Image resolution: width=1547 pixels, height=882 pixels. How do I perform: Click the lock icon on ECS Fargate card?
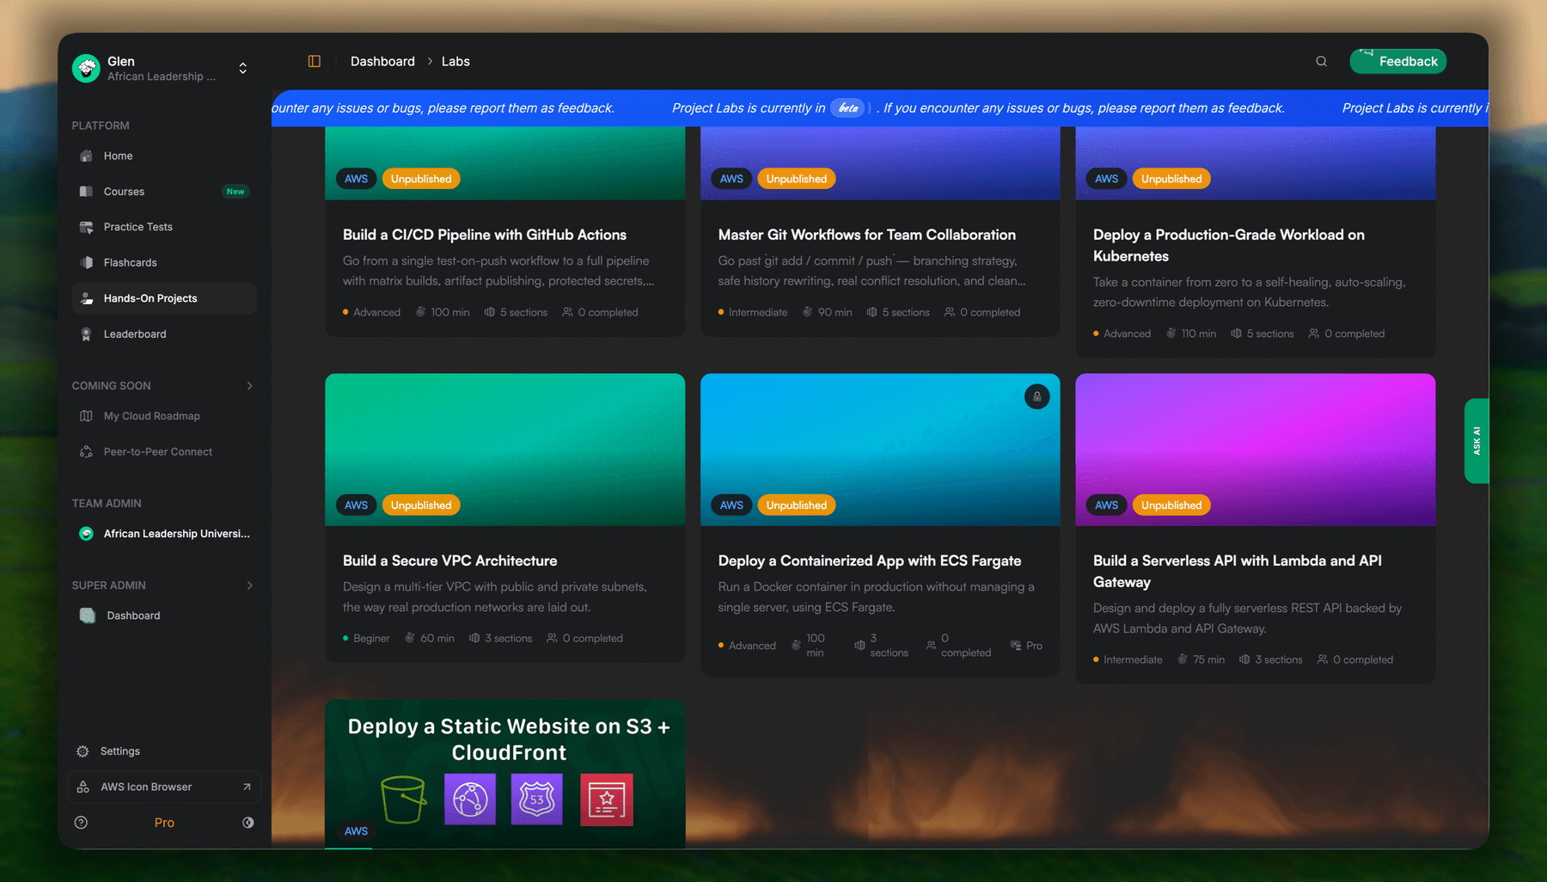tap(1037, 396)
